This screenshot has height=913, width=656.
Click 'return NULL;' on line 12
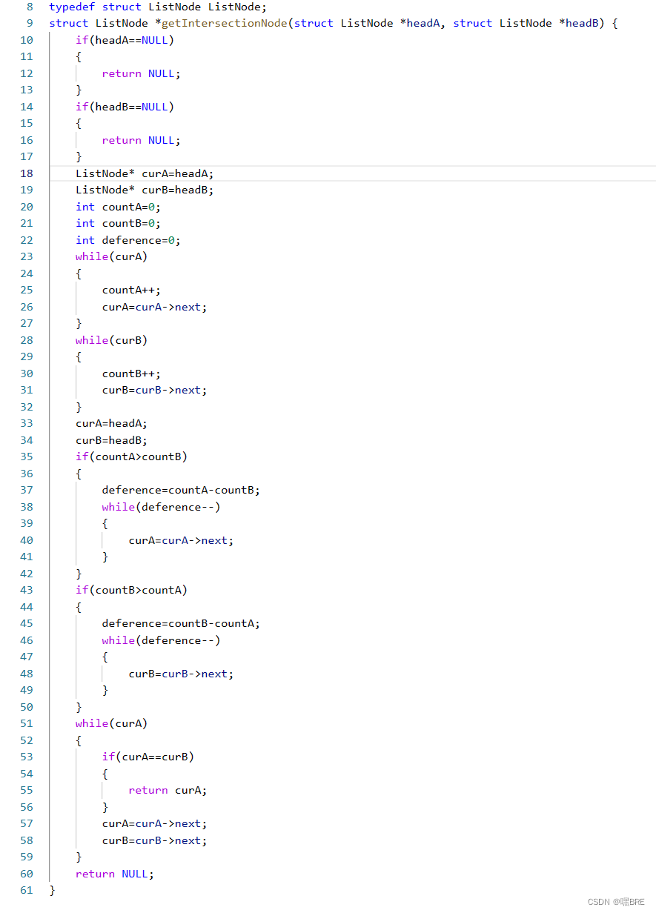click(x=142, y=73)
